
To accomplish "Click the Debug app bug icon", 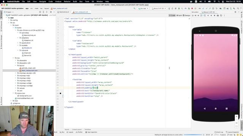I will click(179, 8).
